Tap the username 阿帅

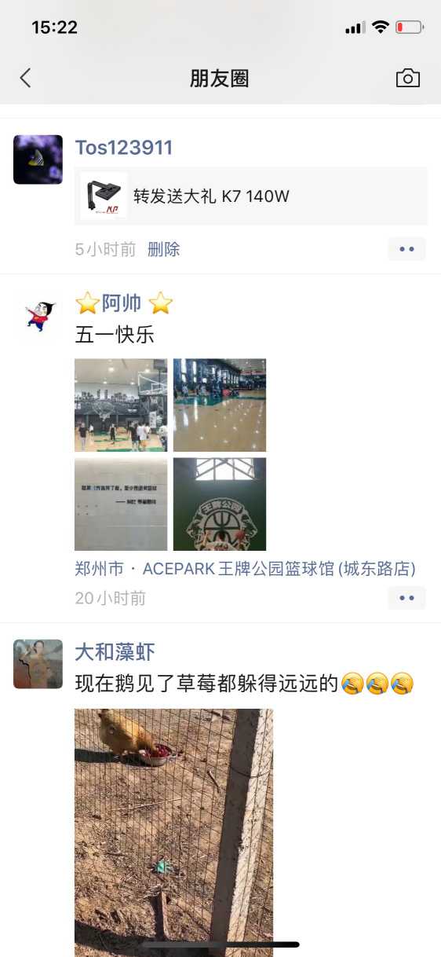click(123, 302)
